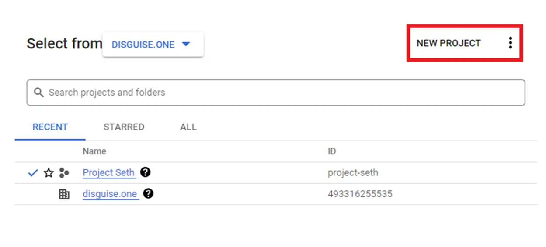Open the Project Seth link

tap(108, 173)
